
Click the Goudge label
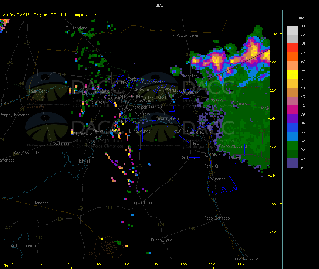pyautogui.click(x=155, y=107)
